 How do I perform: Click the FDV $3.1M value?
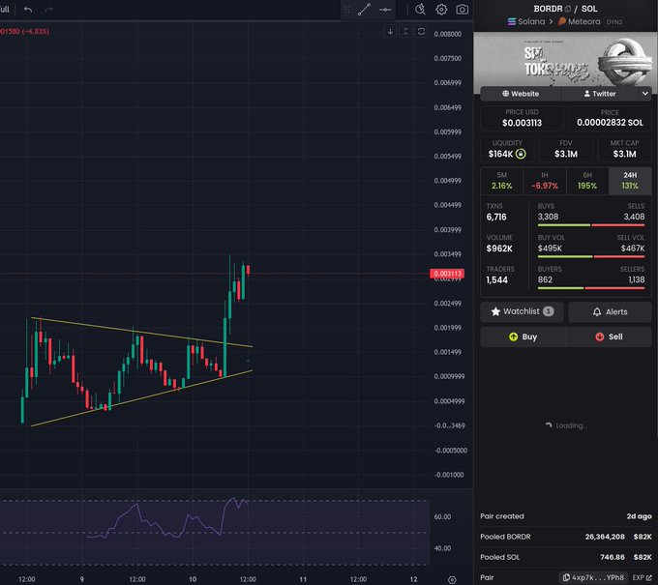[566, 154]
